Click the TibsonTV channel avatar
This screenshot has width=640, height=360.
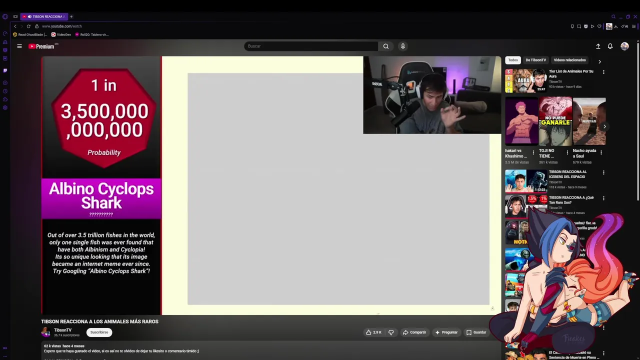(x=46, y=332)
